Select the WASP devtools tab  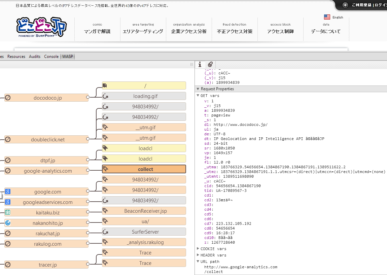(x=68, y=57)
